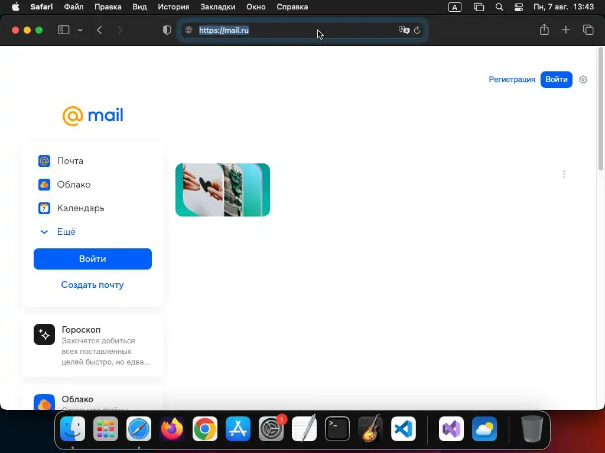Open purple Visual Studio icon in Dock
The height and width of the screenshot is (453, 605).
[451, 429]
